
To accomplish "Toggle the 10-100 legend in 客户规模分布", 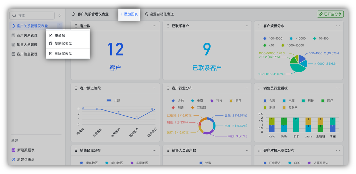I will point(321,39).
